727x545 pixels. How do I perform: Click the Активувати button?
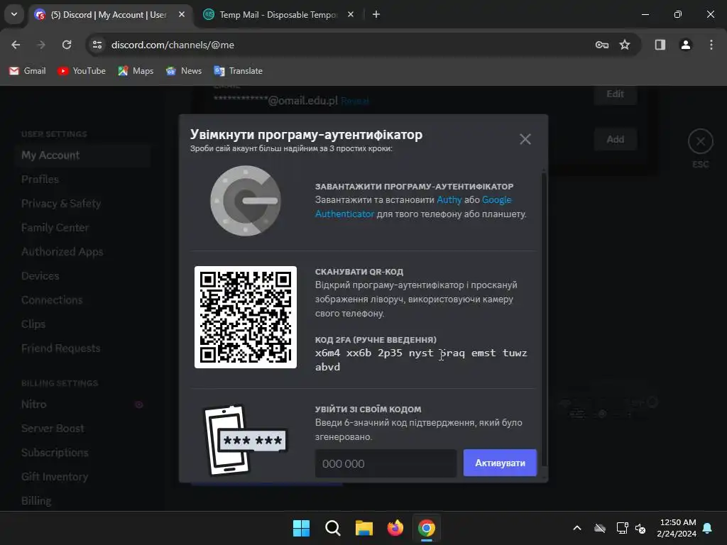[x=500, y=463]
